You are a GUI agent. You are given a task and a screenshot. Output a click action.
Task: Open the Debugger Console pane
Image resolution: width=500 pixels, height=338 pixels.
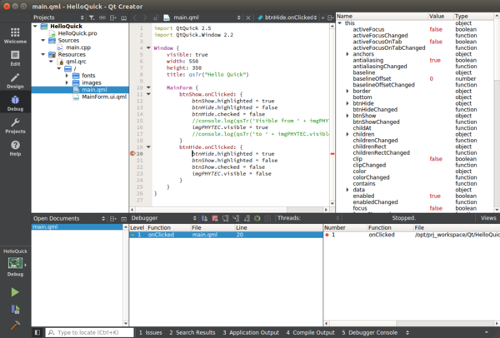(369, 332)
